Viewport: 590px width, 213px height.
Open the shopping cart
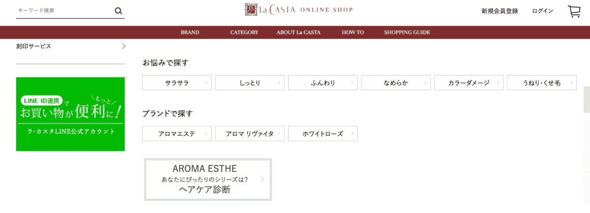pos(574,11)
